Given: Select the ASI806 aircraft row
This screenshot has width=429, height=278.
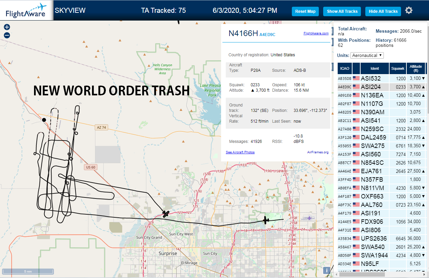Looking at the screenshot, I should (x=382, y=230).
